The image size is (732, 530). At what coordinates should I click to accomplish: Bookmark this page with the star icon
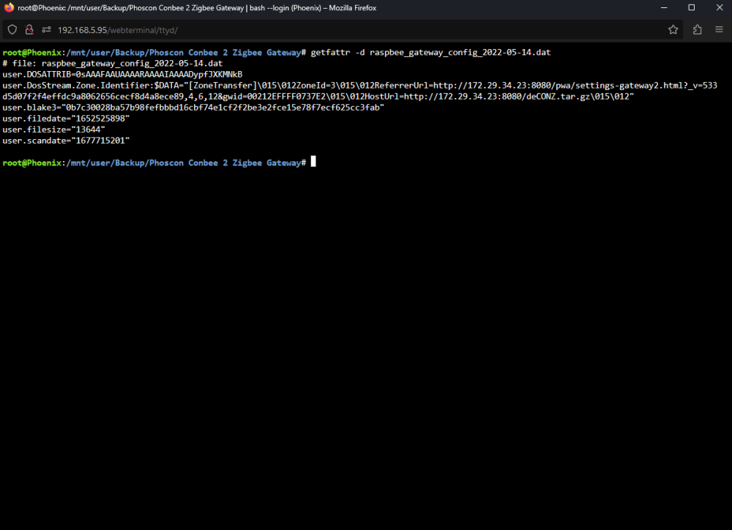point(673,30)
